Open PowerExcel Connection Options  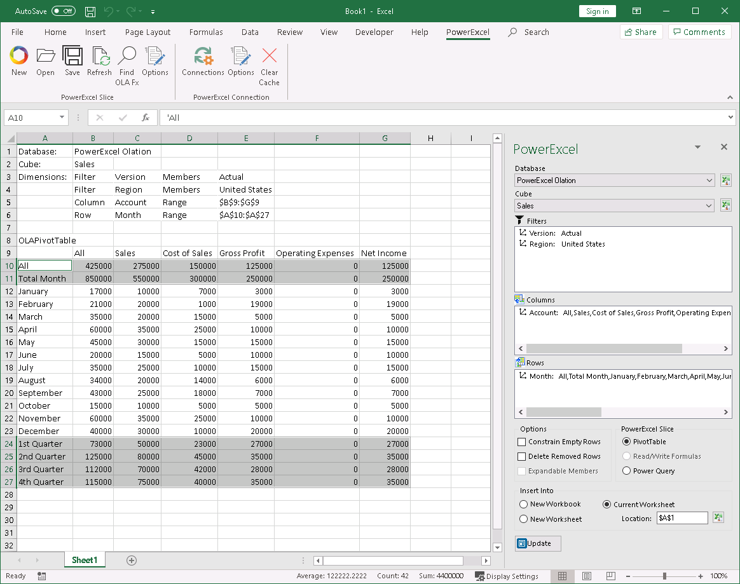point(241,56)
